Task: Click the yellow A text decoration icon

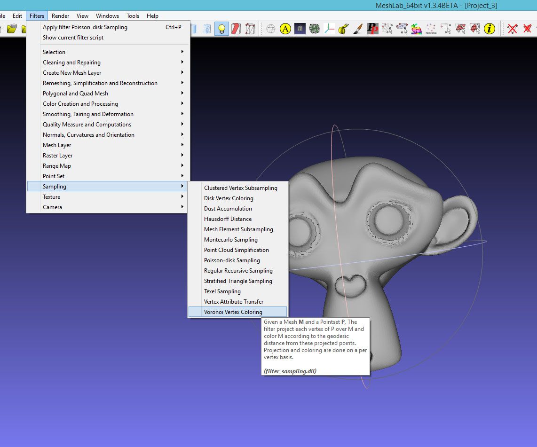Action: point(285,28)
